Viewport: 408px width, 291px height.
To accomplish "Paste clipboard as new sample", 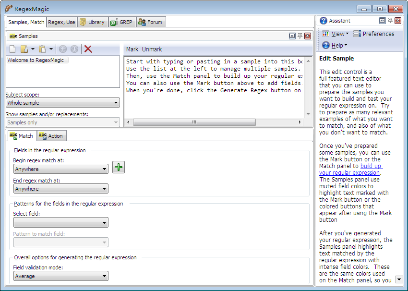I will point(42,49).
